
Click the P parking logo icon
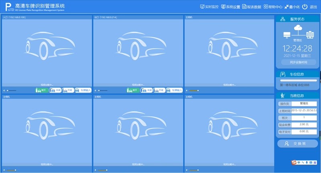(x=8, y=7)
